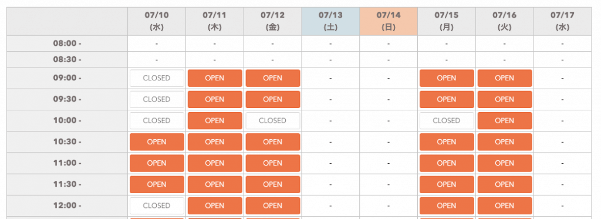Click the 10:00 CLOSED slot on 07/12
This screenshot has height=219, width=601.
272,121
